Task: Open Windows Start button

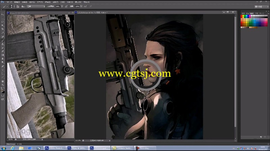Action: (3, 148)
